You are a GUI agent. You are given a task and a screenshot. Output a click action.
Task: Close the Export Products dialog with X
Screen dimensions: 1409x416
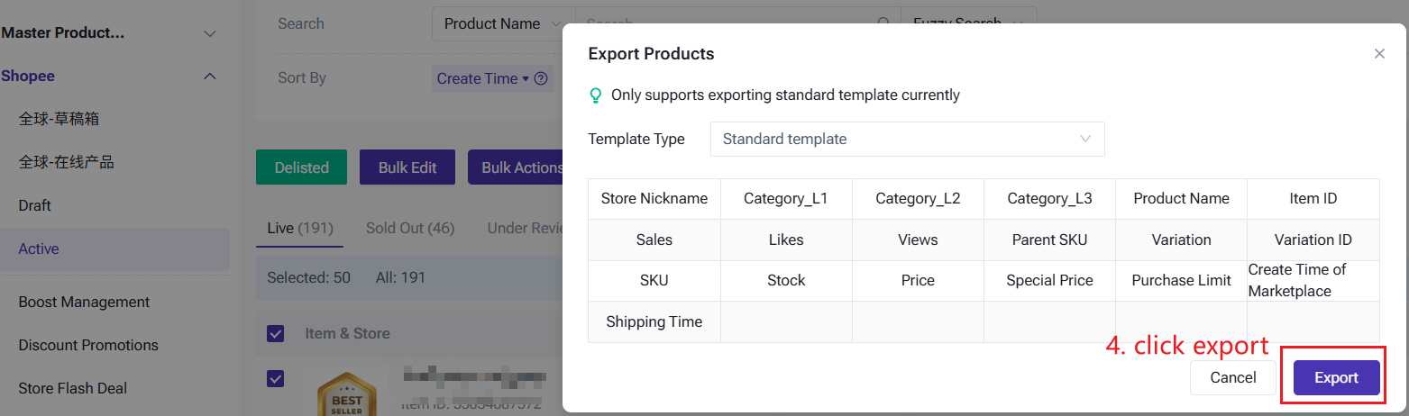[1378, 54]
